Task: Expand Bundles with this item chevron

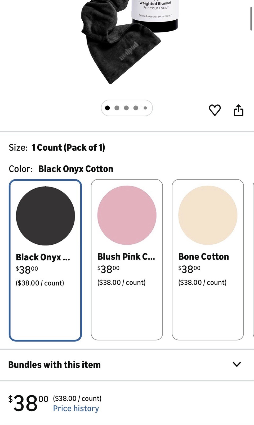Action: click(x=237, y=364)
